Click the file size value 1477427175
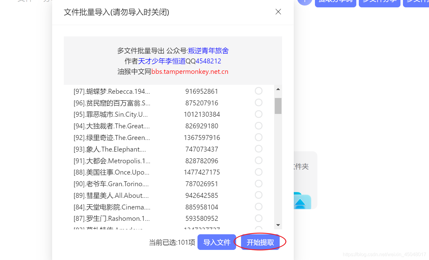The height and width of the screenshot is (260, 429). pos(202,172)
